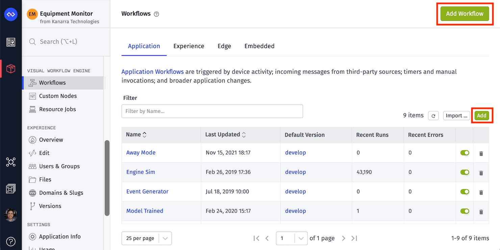This screenshot has height=250, width=500.
Task: Click the Add Workflow button
Action: pos(465,13)
